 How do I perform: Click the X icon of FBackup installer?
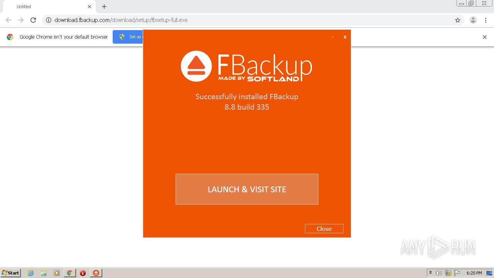tap(345, 37)
